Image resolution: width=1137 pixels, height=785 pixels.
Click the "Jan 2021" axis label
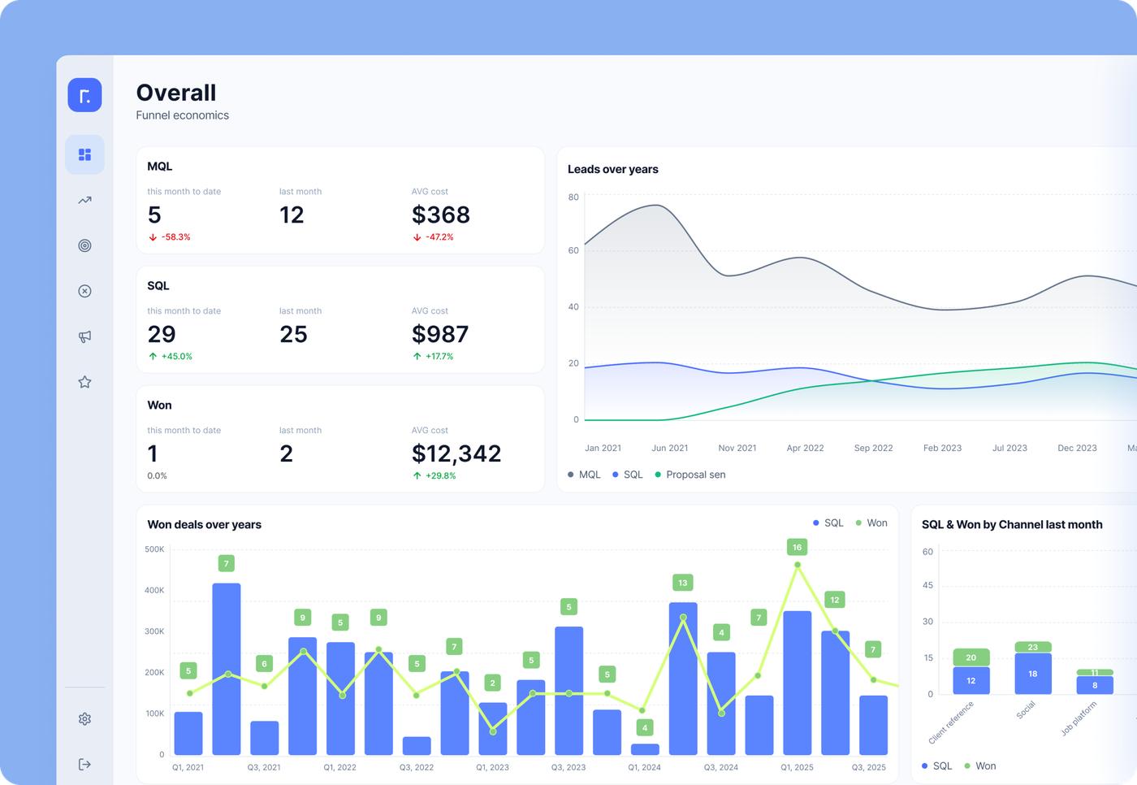603,448
